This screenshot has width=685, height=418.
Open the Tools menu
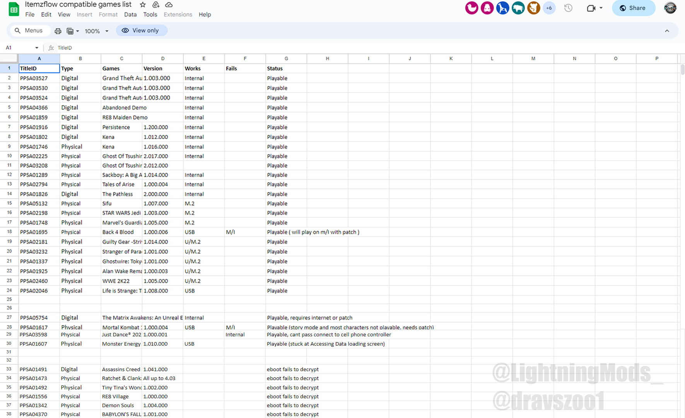click(150, 14)
